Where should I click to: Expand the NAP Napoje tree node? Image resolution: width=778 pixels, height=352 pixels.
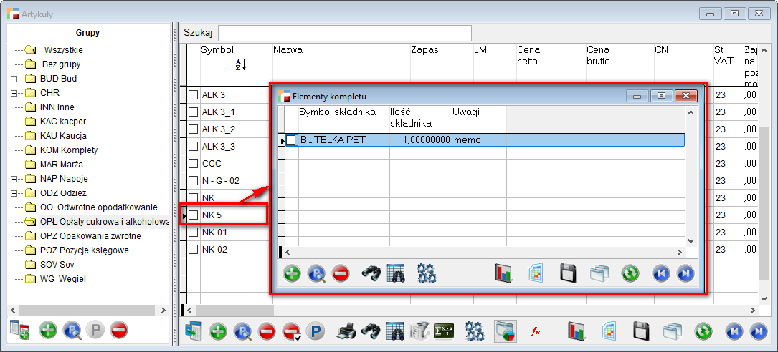pyautogui.click(x=14, y=179)
